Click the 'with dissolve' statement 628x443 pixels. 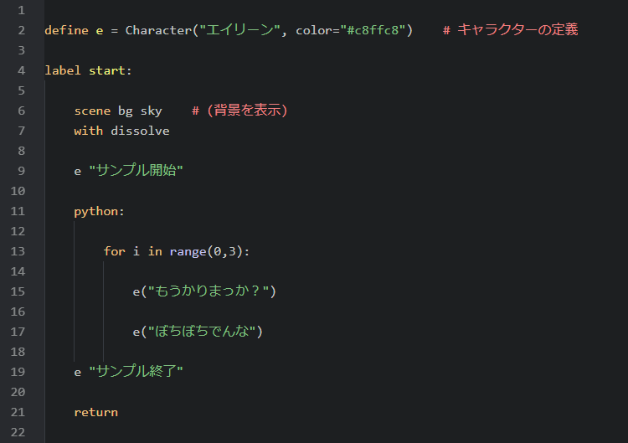pyautogui.click(x=121, y=131)
